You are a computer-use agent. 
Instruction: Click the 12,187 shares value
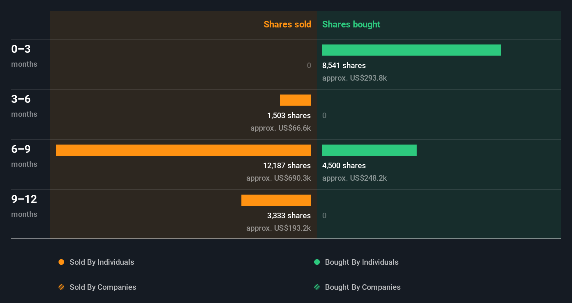click(x=287, y=165)
